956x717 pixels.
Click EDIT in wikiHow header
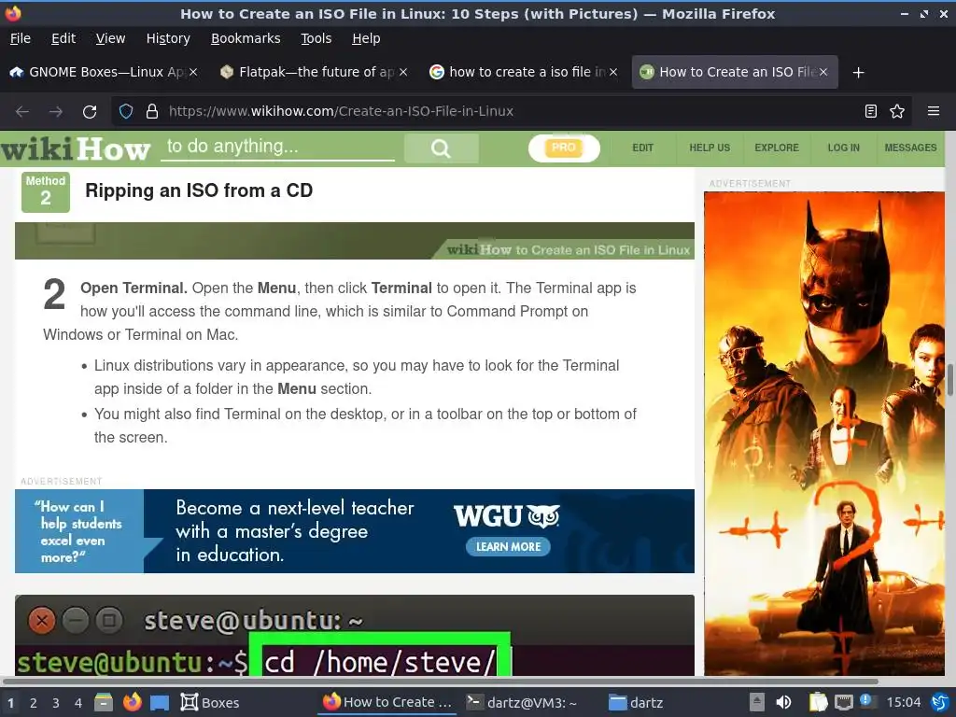[x=642, y=148]
